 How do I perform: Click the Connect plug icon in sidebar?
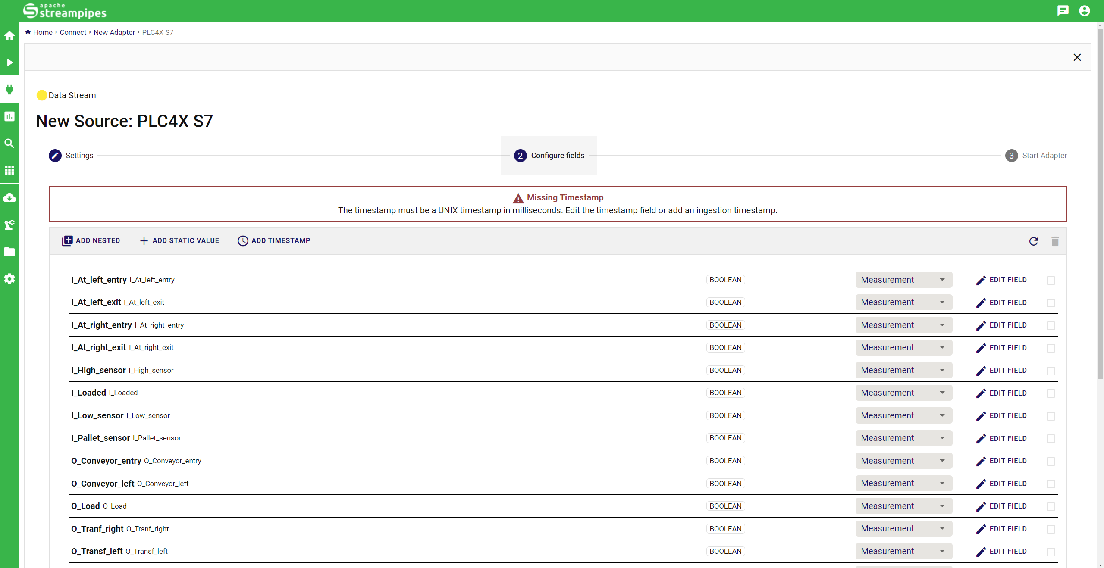(9, 90)
